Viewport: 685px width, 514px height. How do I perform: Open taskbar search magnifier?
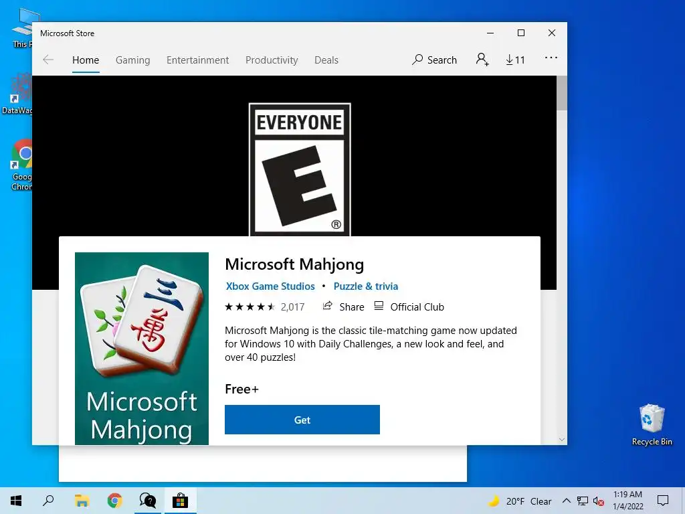tap(48, 501)
